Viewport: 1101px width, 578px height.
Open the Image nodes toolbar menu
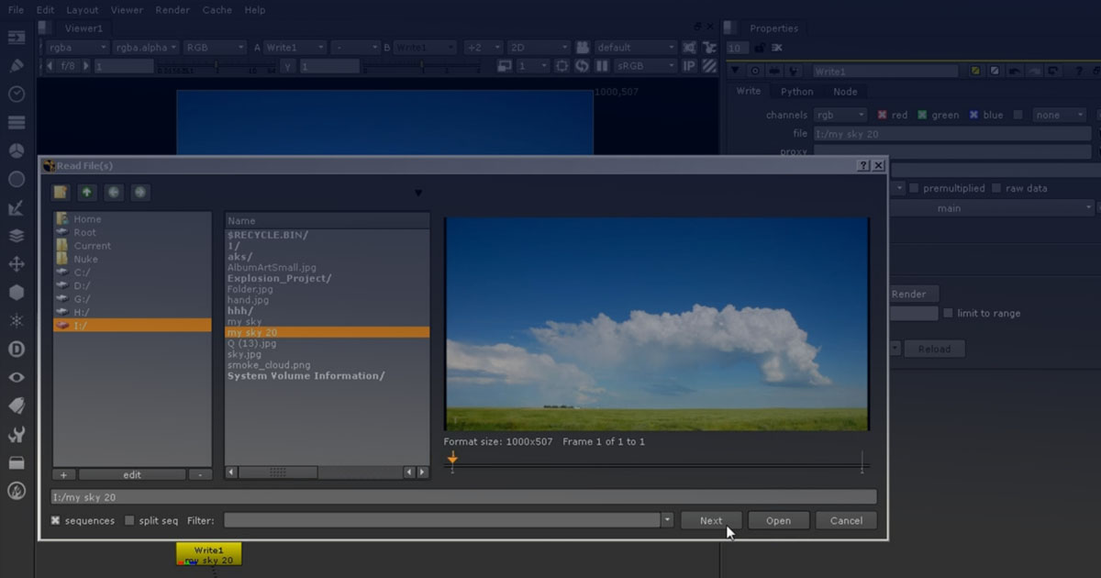(16, 37)
